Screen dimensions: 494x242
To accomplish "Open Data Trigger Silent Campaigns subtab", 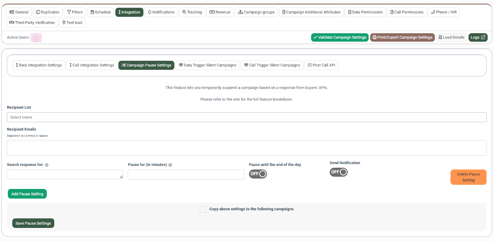I will point(208,65).
